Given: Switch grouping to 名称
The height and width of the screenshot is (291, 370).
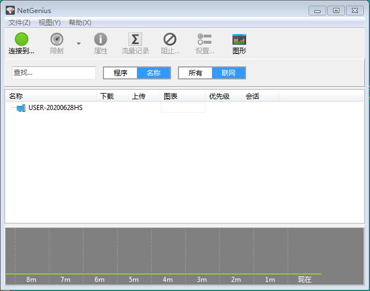Looking at the screenshot, I should coord(153,73).
